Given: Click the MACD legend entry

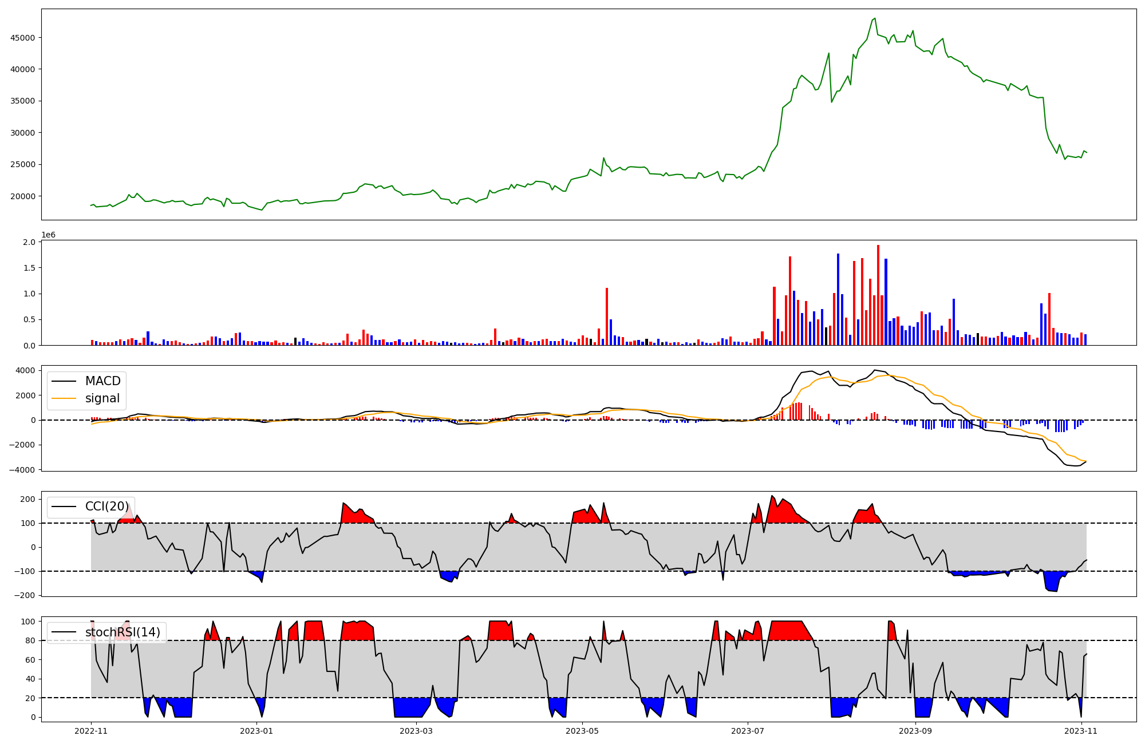Looking at the screenshot, I should (102, 381).
